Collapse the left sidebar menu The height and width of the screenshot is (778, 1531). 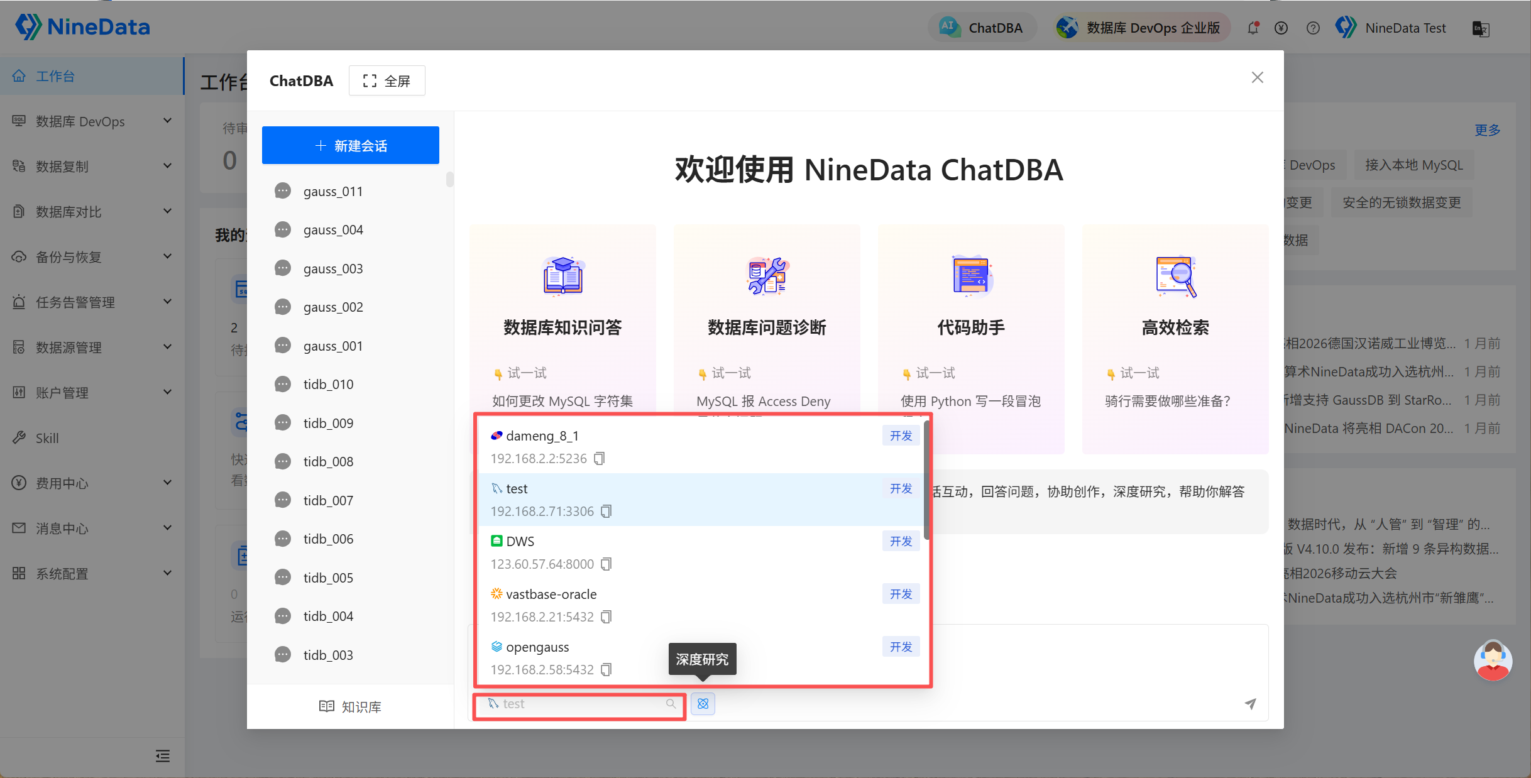click(x=163, y=756)
